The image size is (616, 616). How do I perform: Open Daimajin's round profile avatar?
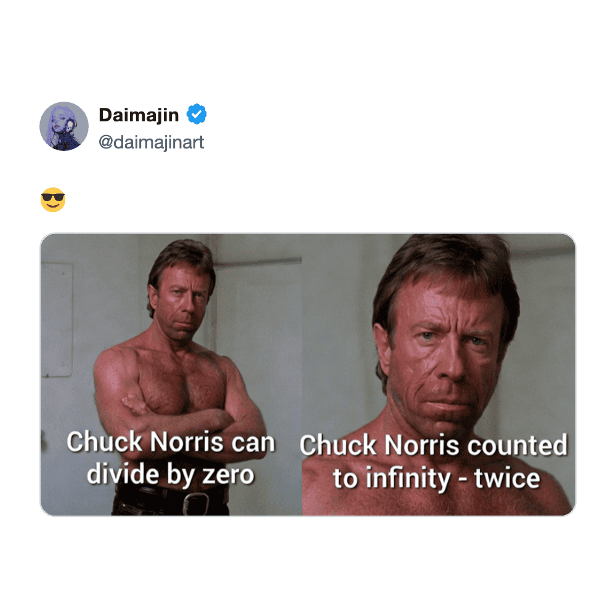click(64, 126)
